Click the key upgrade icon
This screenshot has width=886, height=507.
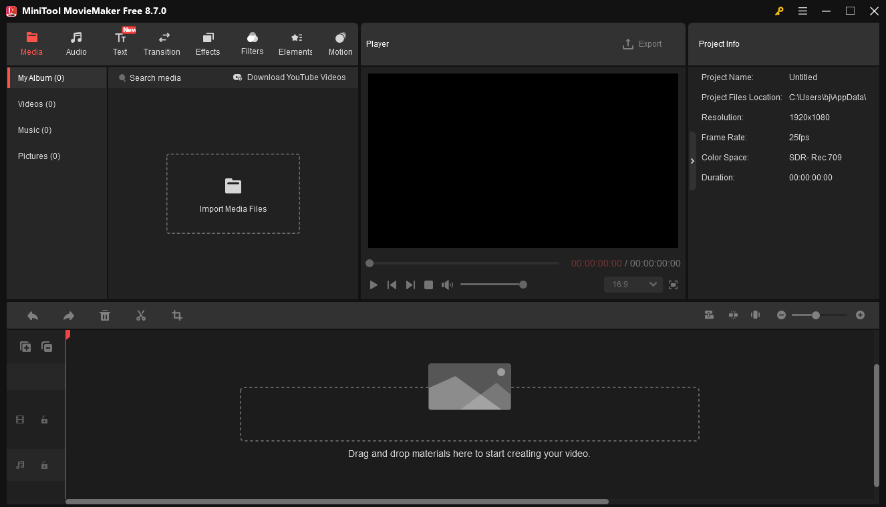click(779, 11)
